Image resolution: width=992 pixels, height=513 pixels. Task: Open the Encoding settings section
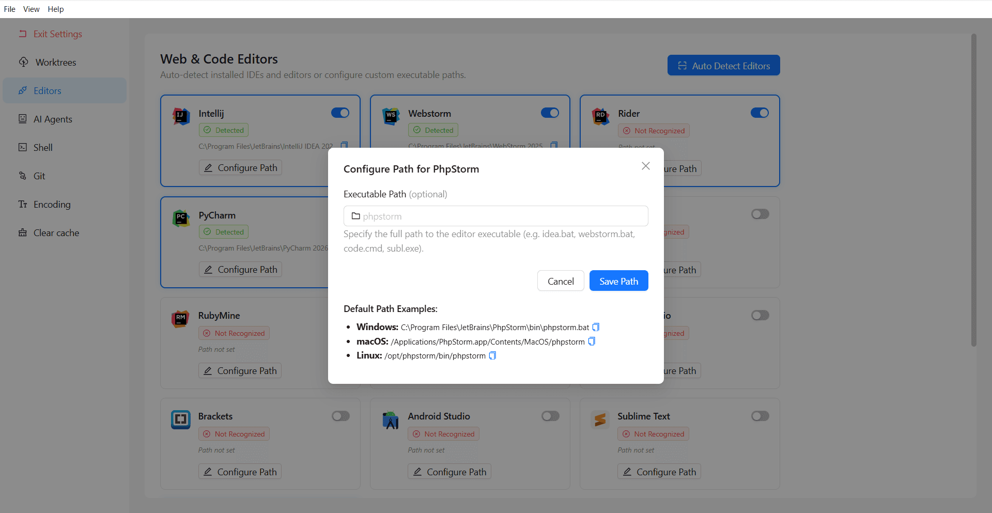point(65,205)
